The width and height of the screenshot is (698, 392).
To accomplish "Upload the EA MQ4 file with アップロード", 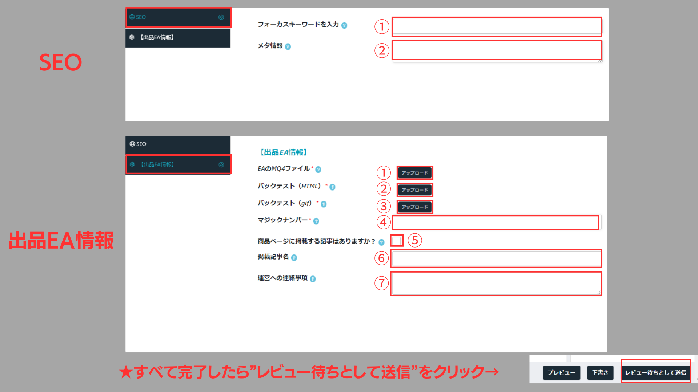I will pos(415,173).
